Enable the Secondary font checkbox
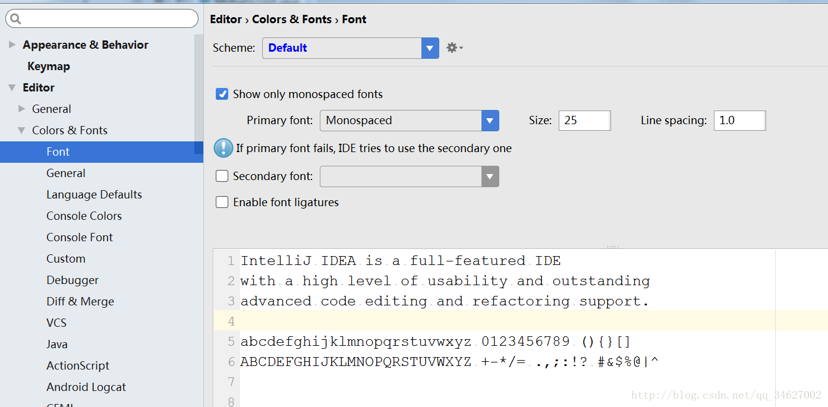 click(x=222, y=176)
